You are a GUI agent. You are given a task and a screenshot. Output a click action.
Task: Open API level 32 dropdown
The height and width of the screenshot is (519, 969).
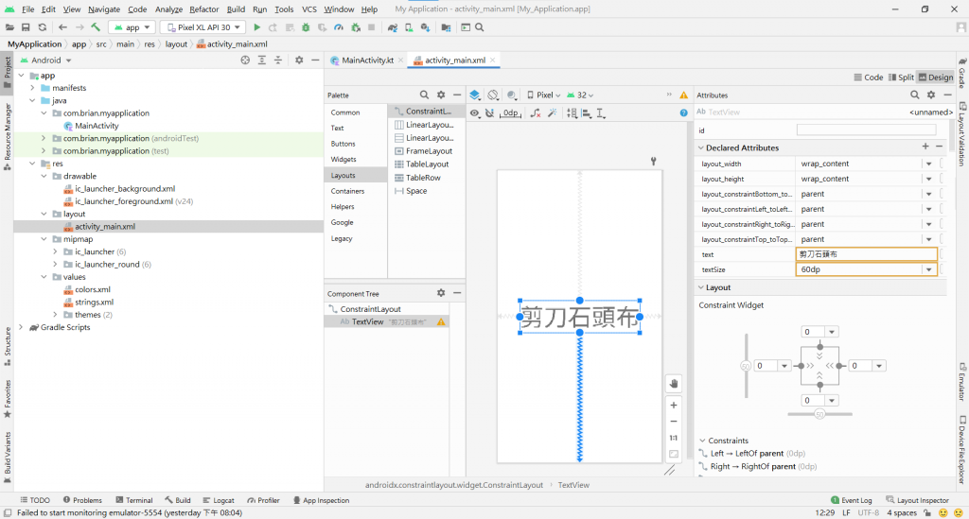tap(580, 95)
